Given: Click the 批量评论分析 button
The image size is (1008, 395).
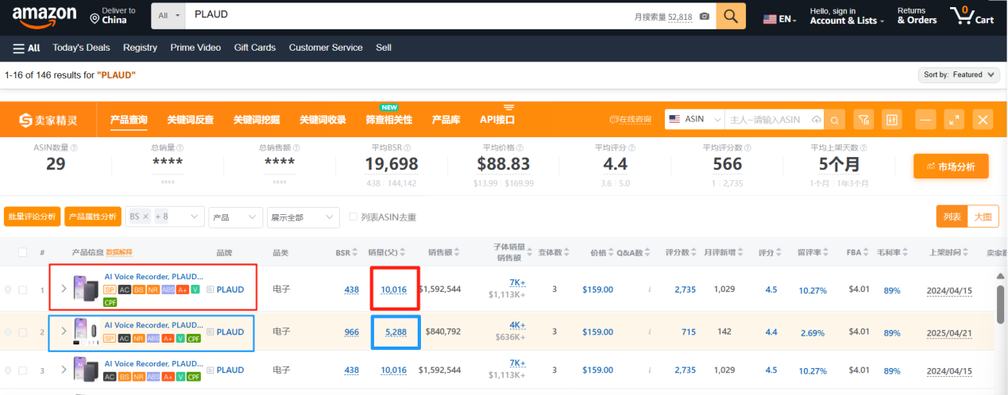Looking at the screenshot, I should click(x=32, y=217).
